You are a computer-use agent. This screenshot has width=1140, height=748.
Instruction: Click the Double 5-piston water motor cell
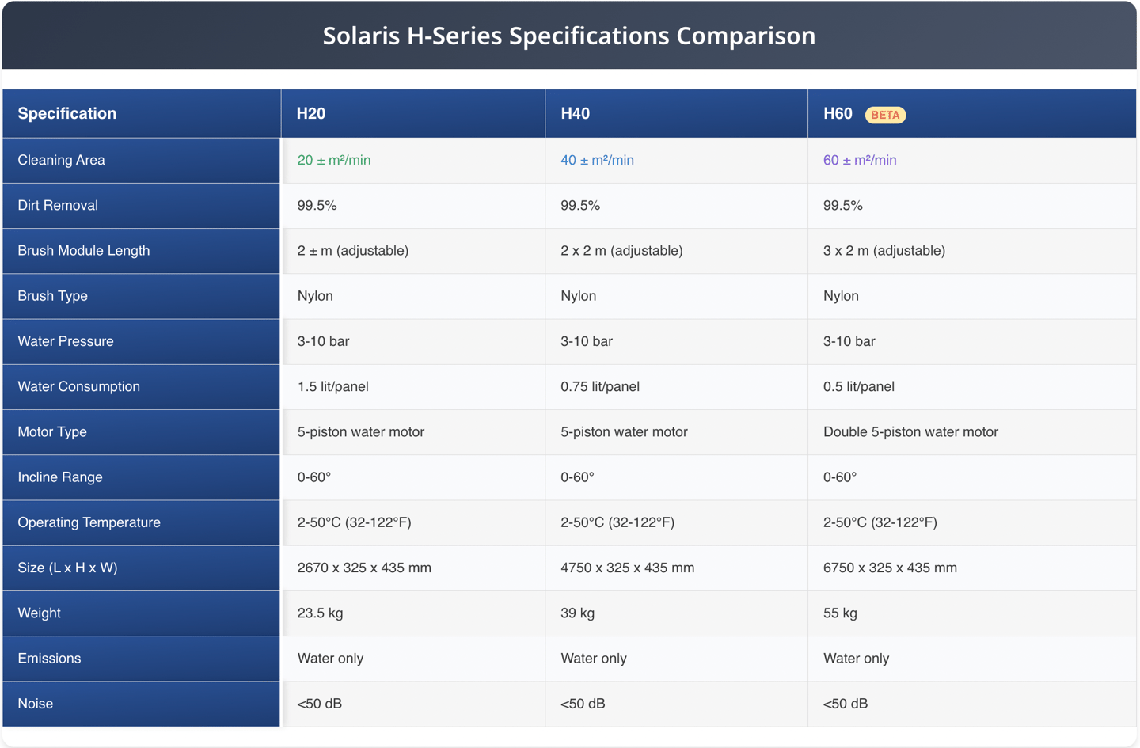pyautogui.click(x=910, y=432)
